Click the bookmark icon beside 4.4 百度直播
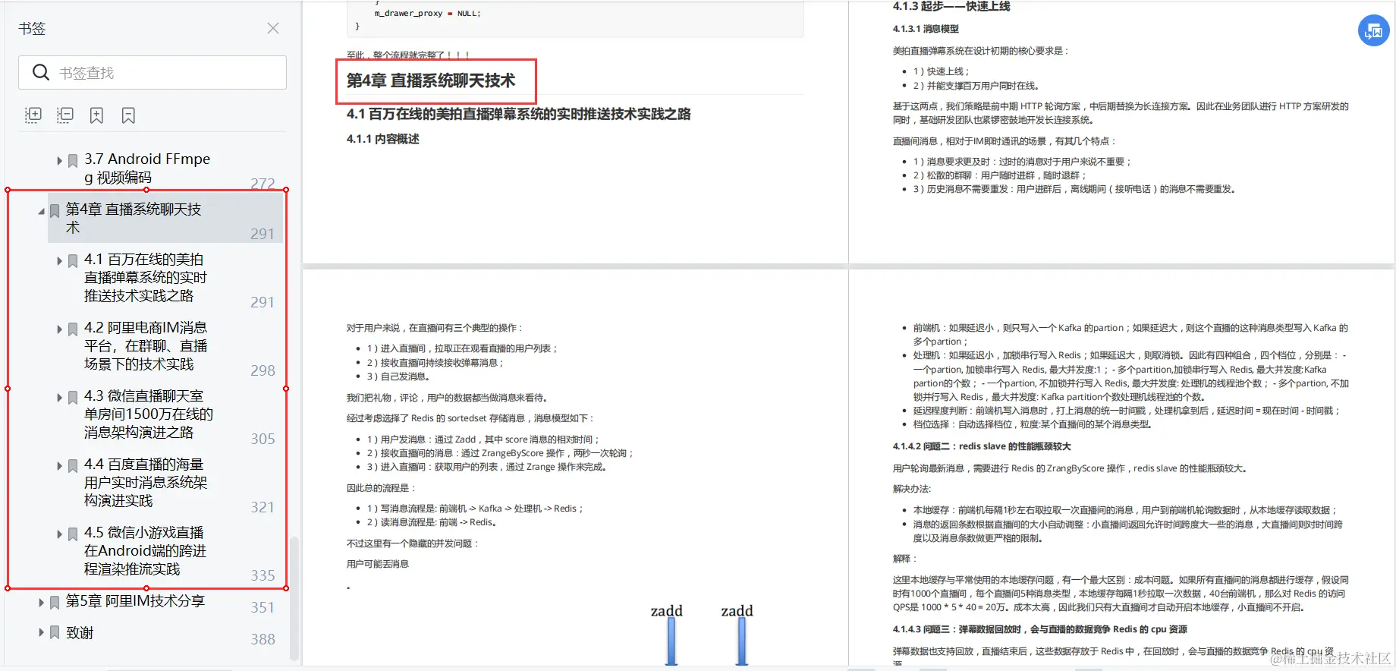Viewport: 1396px width, 671px height. click(73, 466)
